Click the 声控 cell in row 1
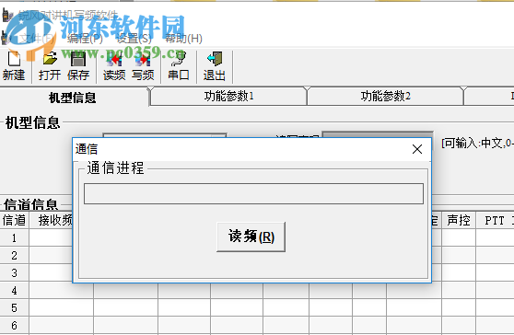514x335 pixels. [x=459, y=238]
